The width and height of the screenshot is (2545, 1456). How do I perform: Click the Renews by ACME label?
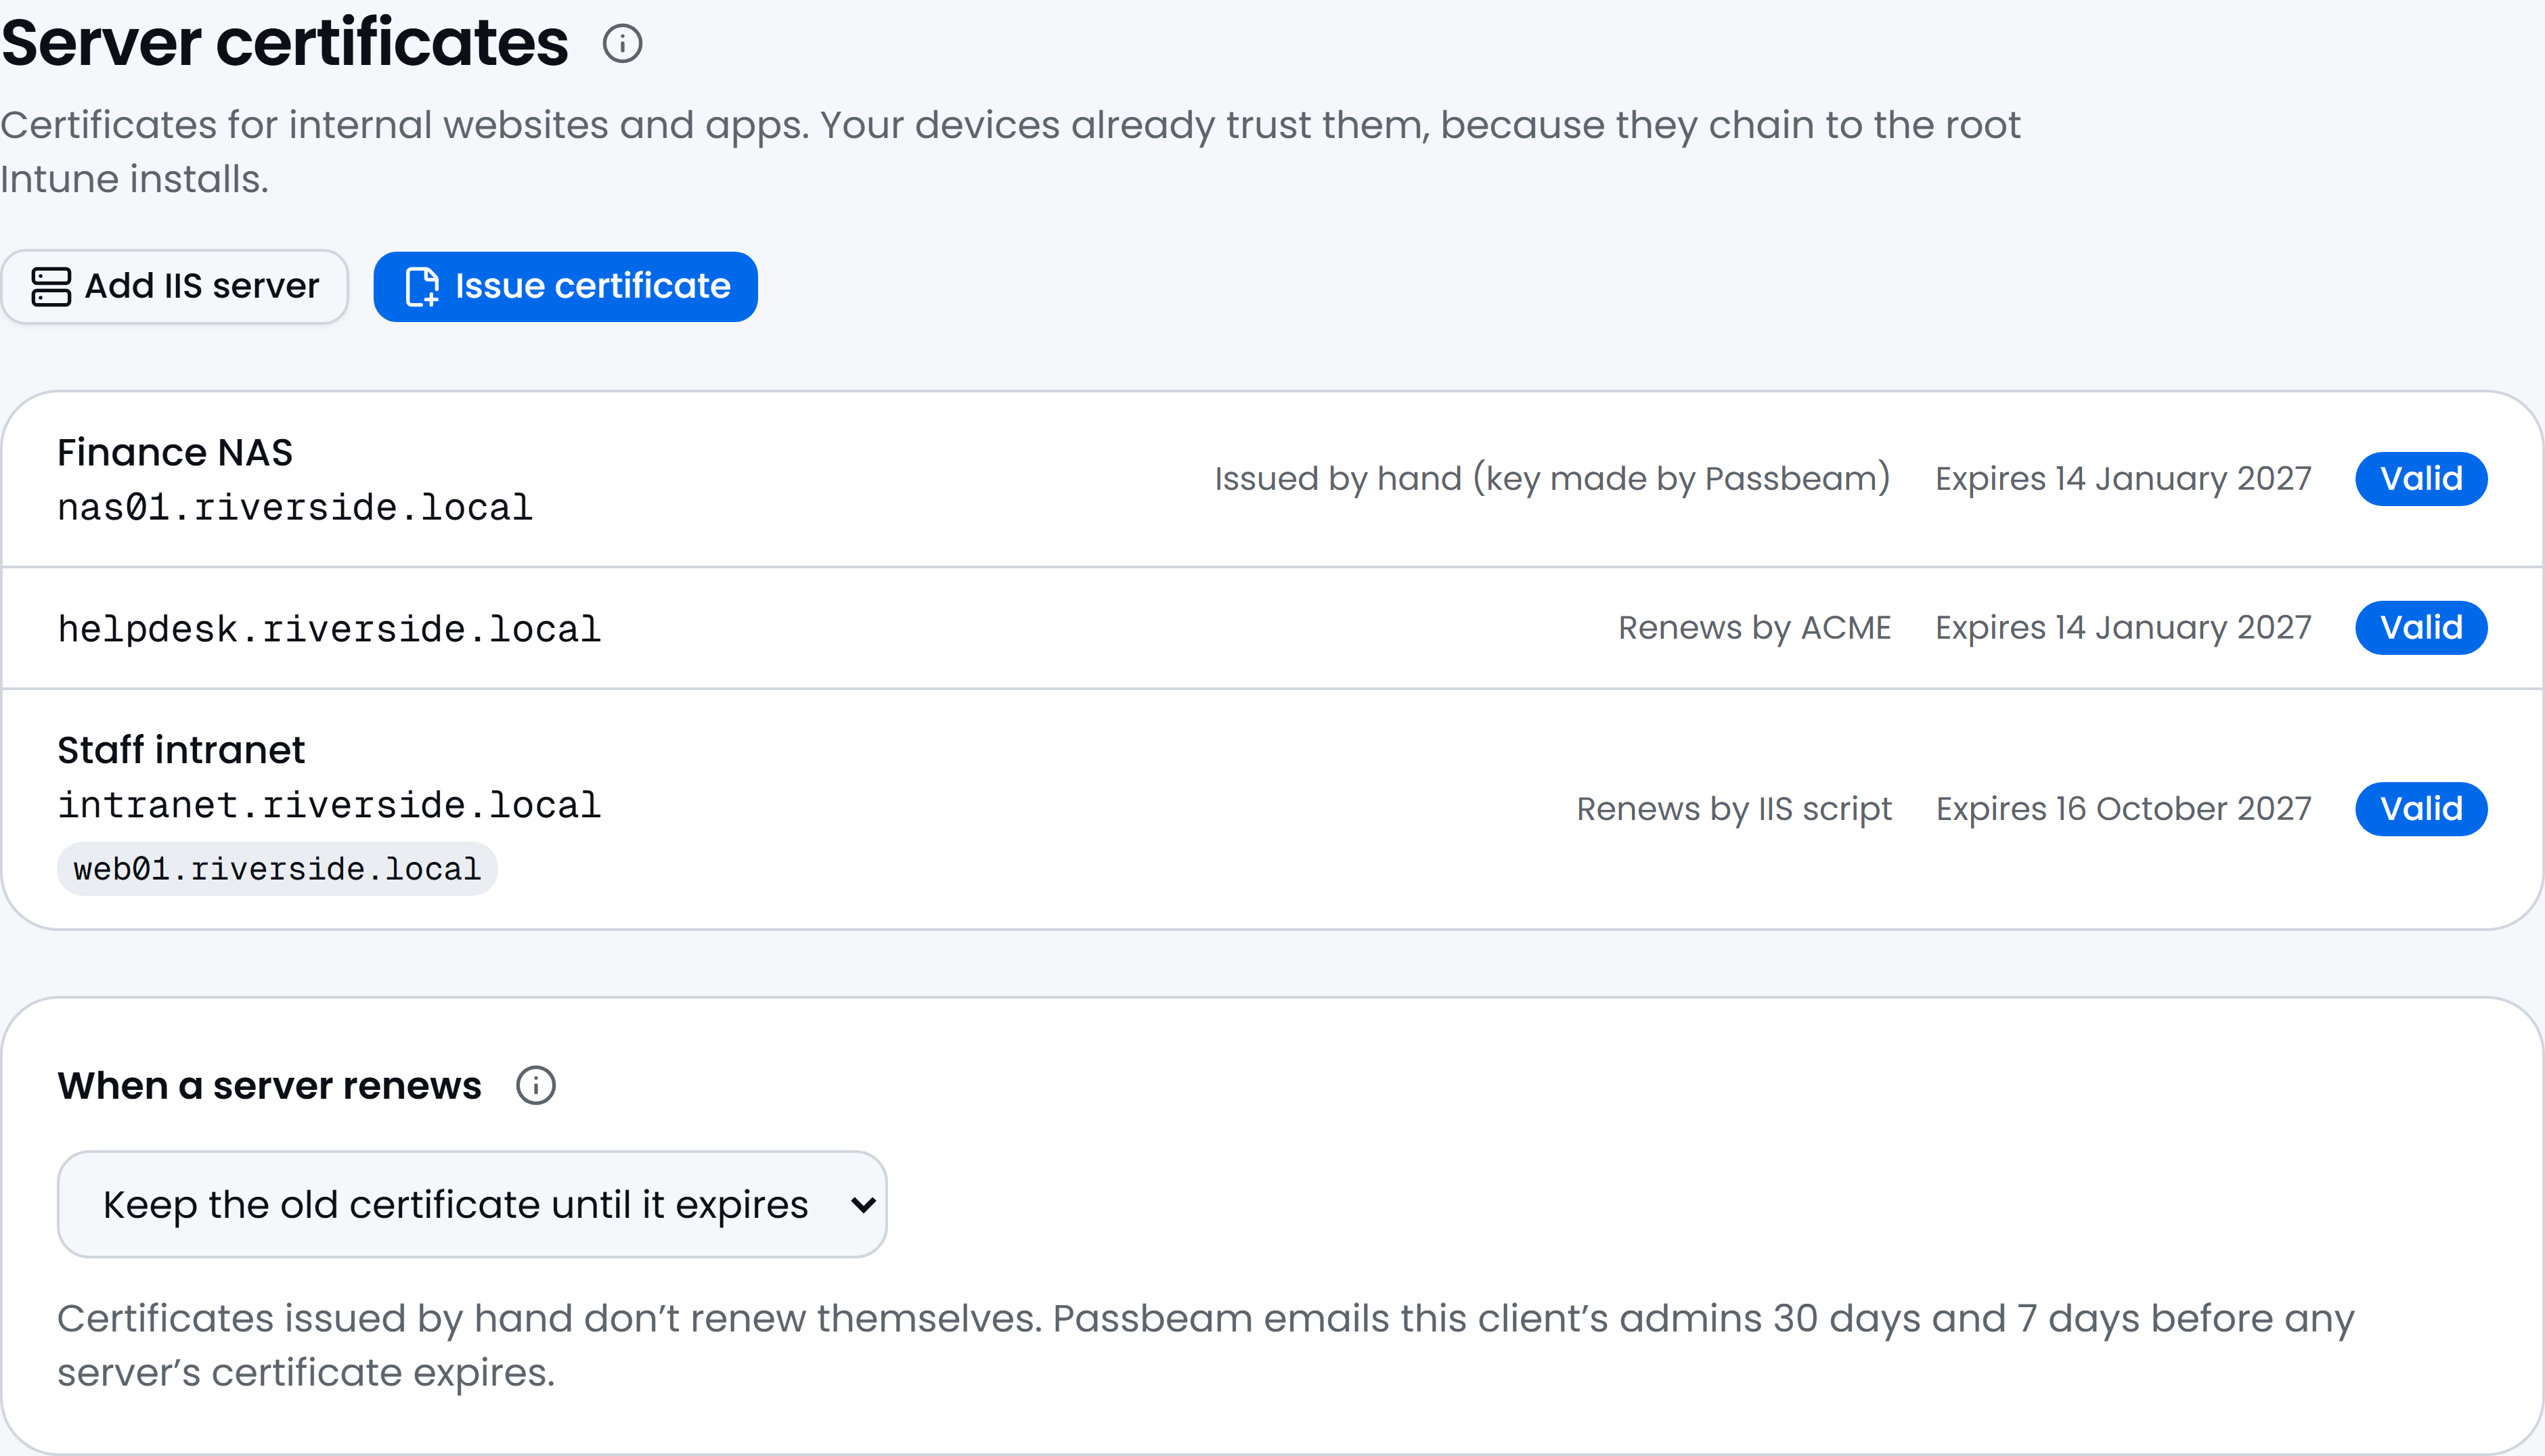point(1754,628)
